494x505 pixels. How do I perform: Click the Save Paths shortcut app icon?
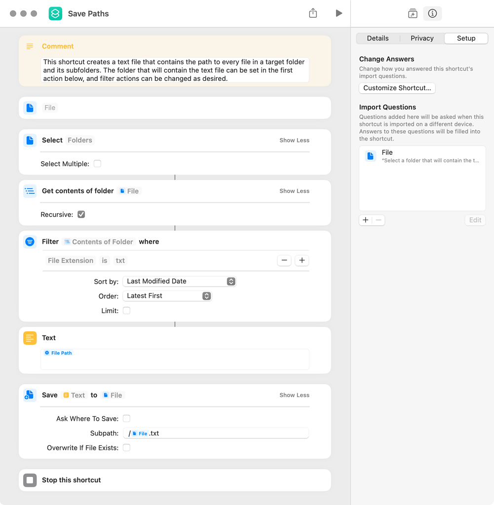point(55,13)
